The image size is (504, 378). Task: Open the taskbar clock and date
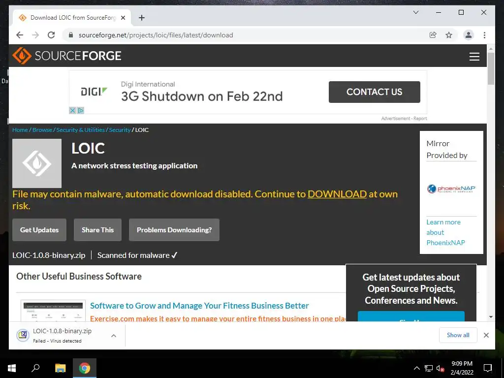462,368
